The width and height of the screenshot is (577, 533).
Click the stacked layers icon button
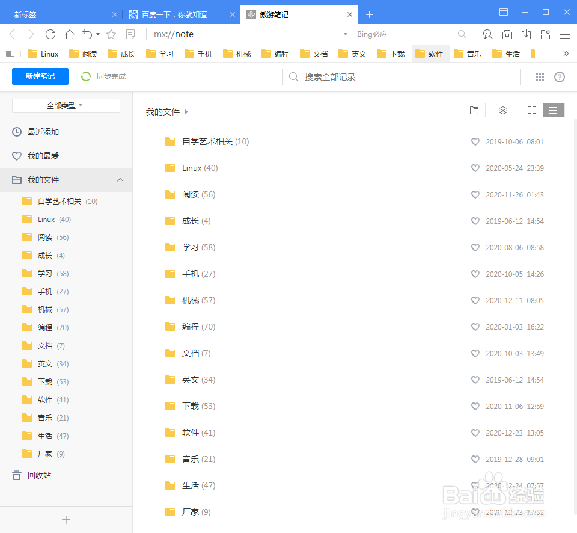pyautogui.click(x=503, y=110)
